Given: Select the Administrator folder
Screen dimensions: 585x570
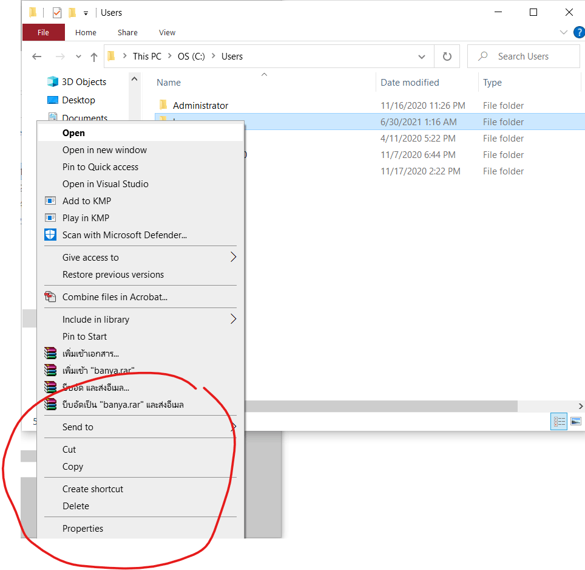Looking at the screenshot, I should 201,106.
